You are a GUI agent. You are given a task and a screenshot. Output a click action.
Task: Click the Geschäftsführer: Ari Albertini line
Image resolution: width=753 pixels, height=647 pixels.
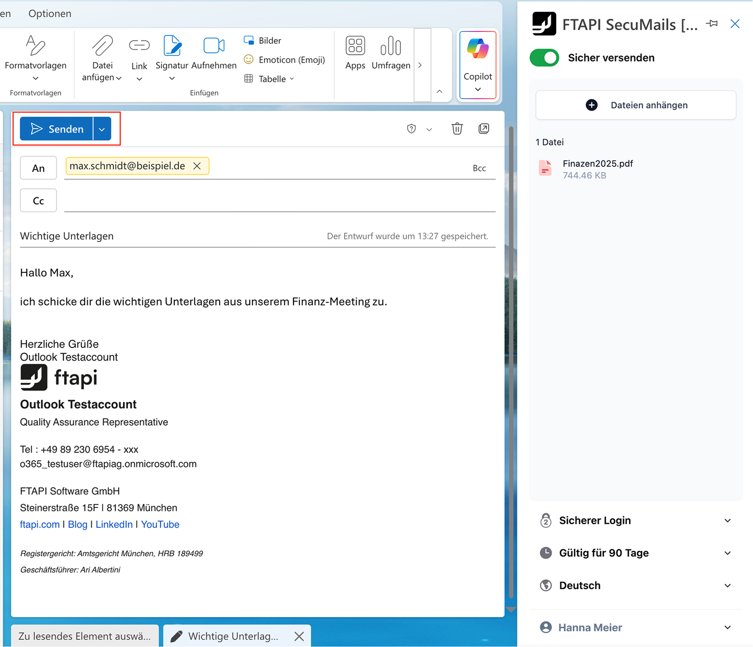point(70,570)
